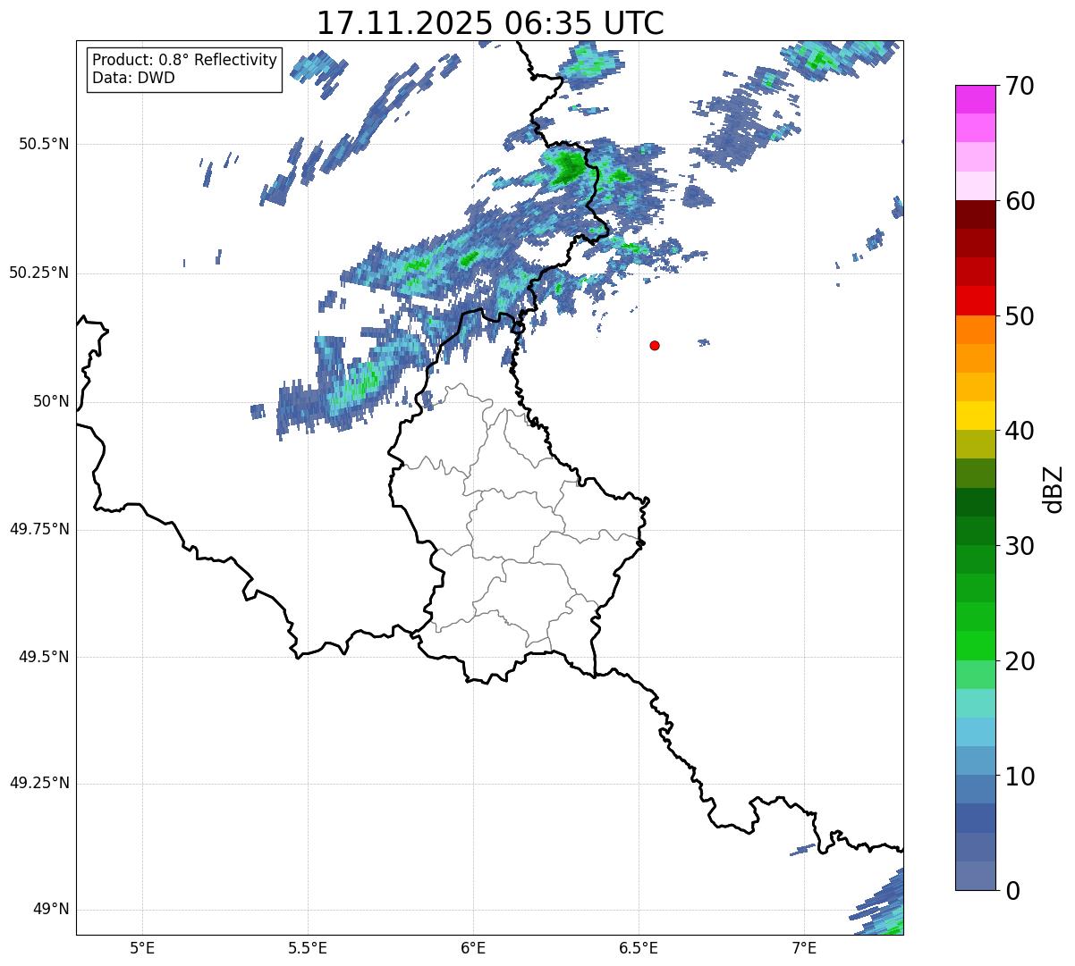Click the 'Product: 0.8° Reflectivity' legend text
Image resolution: width=1075 pixels, height=966 pixels.
click(x=184, y=60)
